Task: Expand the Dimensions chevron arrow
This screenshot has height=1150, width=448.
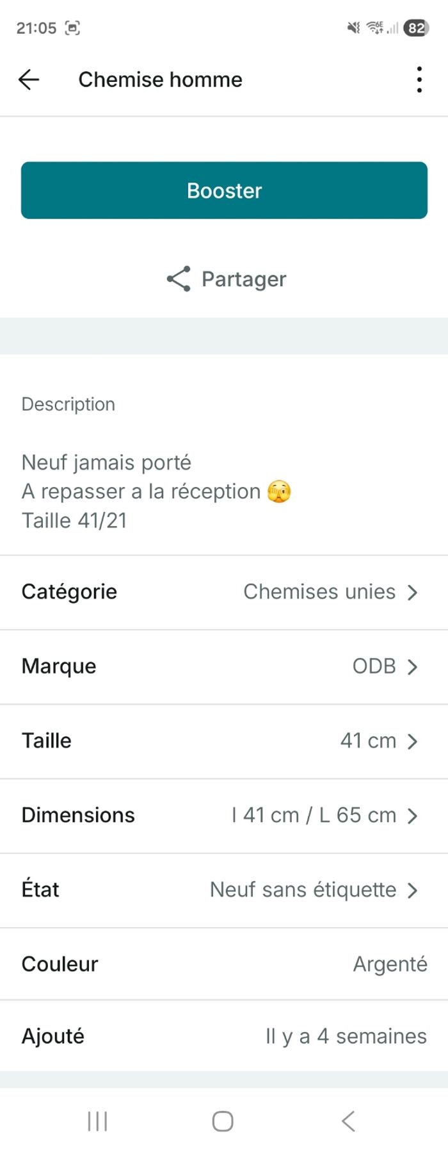Action: click(x=413, y=816)
